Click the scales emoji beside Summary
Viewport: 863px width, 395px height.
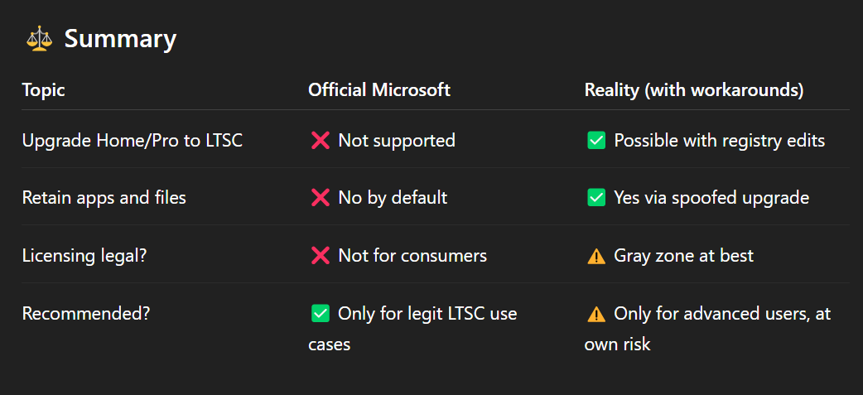coord(40,40)
